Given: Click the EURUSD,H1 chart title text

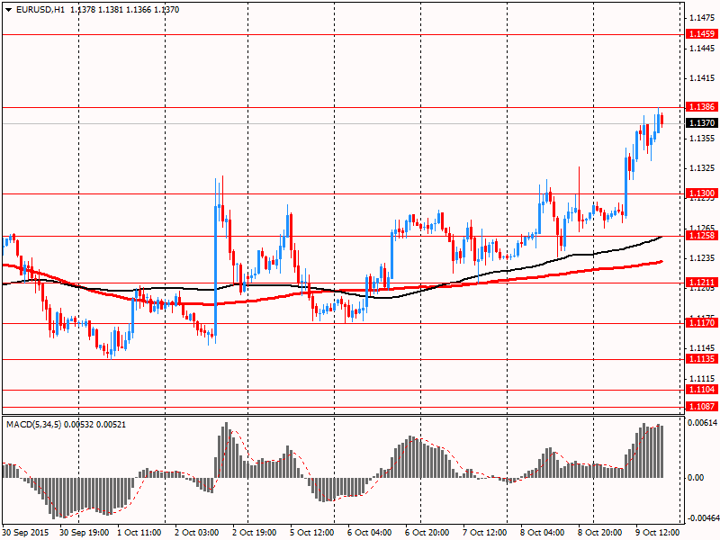Looking at the screenshot, I should [40, 10].
